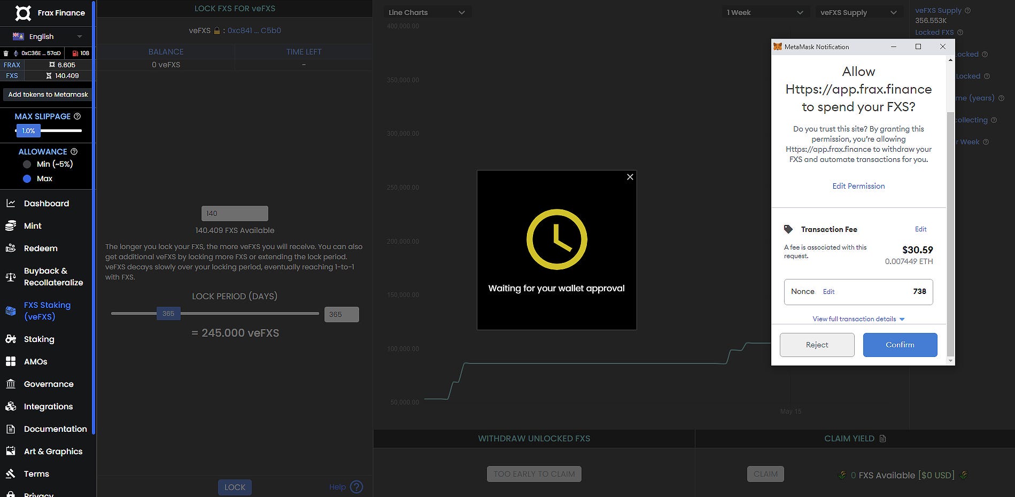Click the FXS amount input field
Viewport: 1015px width, 497px height.
pos(235,213)
